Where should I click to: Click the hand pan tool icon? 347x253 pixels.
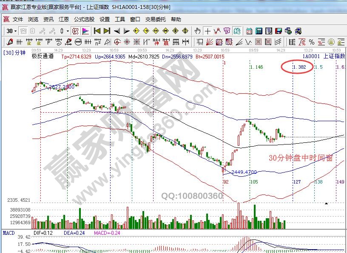pyautogui.click(x=197, y=31)
